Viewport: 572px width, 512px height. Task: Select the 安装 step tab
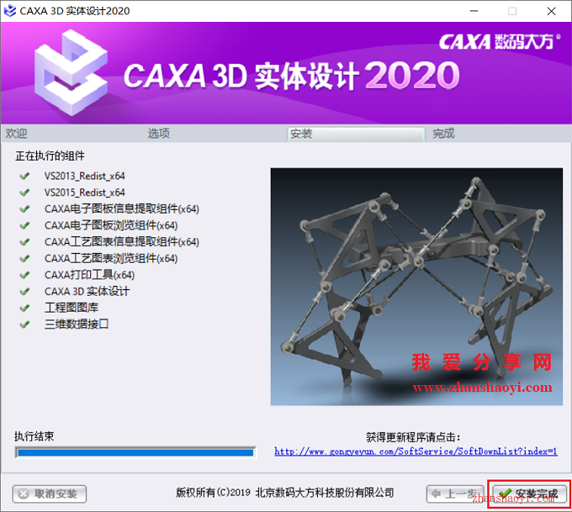(356, 134)
